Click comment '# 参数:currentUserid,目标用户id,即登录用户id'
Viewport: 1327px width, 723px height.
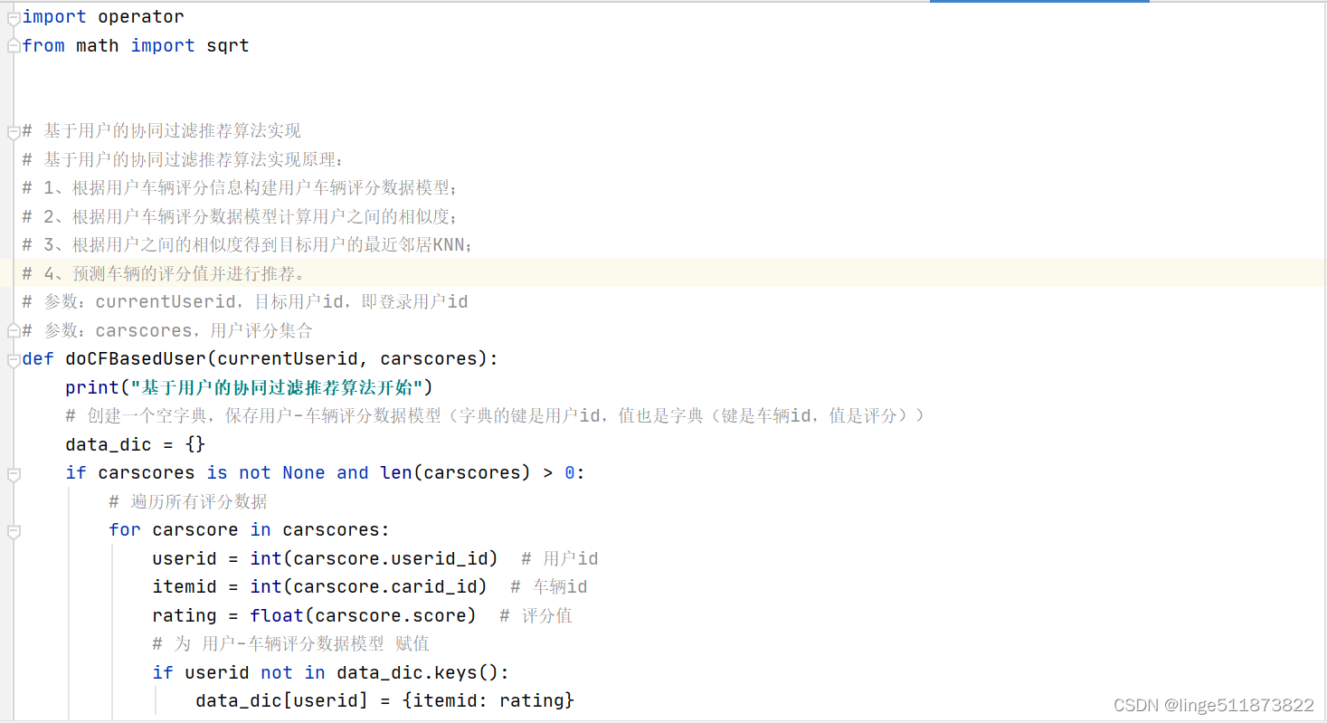click(x=245, y=302)
